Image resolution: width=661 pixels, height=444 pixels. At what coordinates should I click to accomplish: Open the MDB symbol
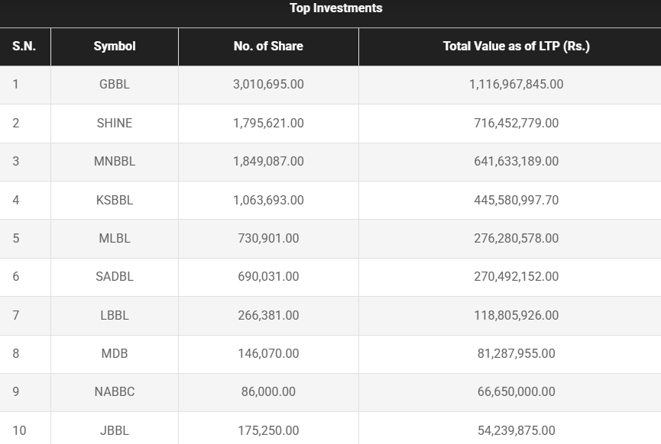(115, 353)
